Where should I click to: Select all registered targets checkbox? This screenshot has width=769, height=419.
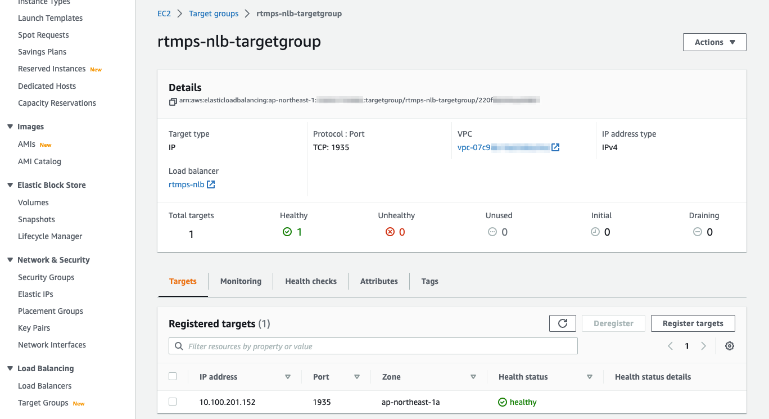tap(173, 376)
